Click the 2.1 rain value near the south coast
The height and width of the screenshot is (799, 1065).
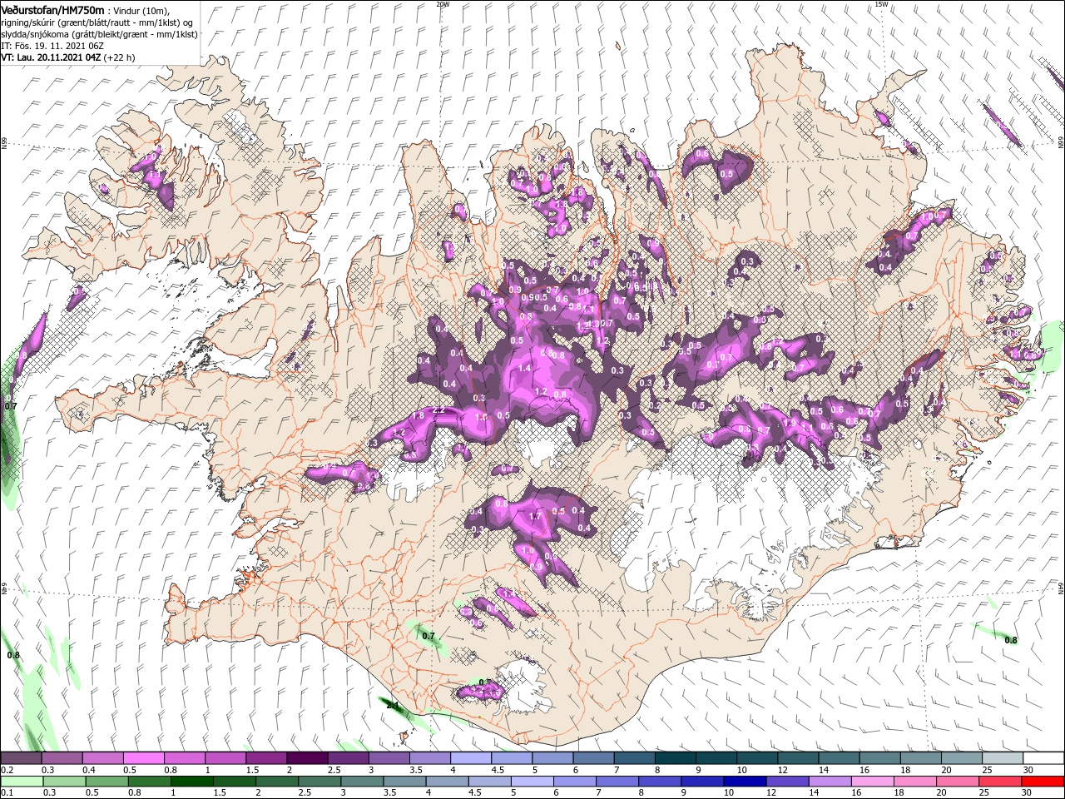pyautogui.click(x=393, y=705)
